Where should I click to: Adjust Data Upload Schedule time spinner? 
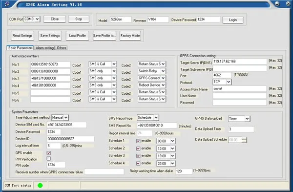pos(244,140)
